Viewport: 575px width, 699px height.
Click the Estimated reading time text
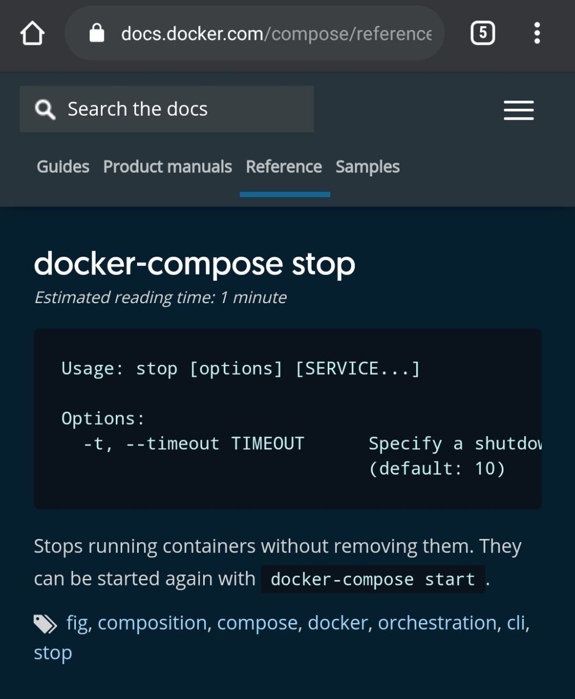pos(161,298)
